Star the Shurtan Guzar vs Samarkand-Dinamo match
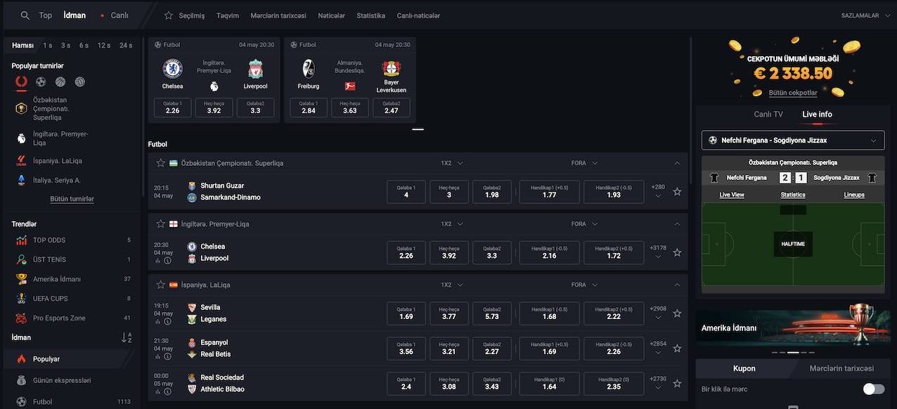 (x=677, y=192)
